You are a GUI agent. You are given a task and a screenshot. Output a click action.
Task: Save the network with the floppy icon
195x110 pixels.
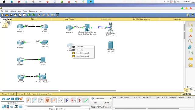coord(11,15)
